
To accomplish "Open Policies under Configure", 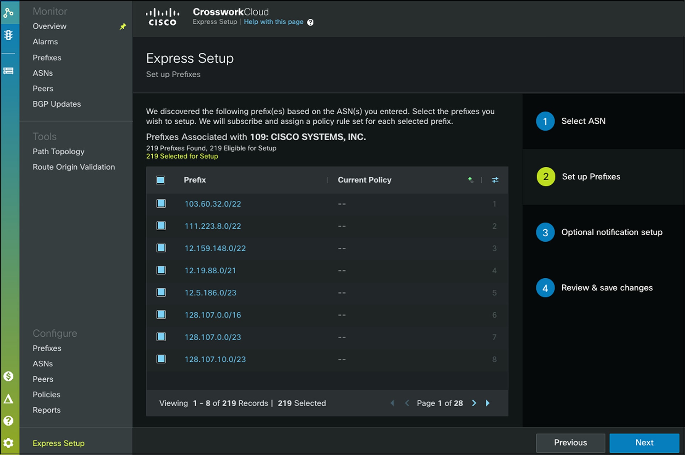I will tap(46, 395).
